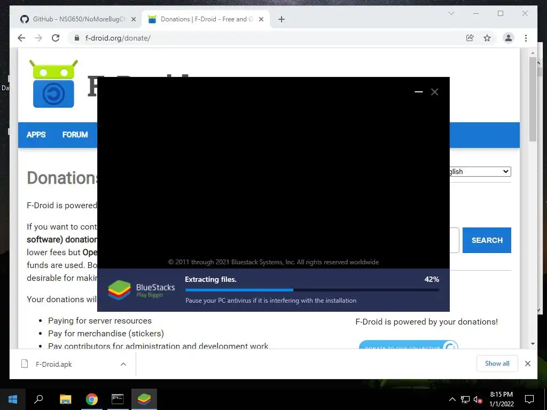
Task: Open the notification center icon
Action: (x=529, y=399)
